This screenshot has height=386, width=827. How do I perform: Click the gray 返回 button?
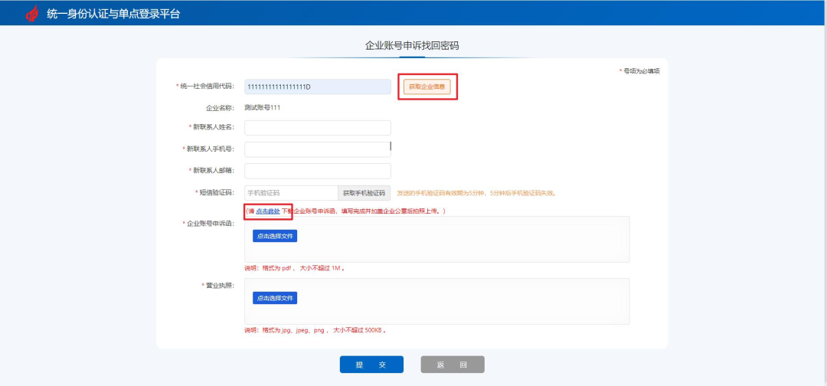pyautogui.click(x=453, y=365)
